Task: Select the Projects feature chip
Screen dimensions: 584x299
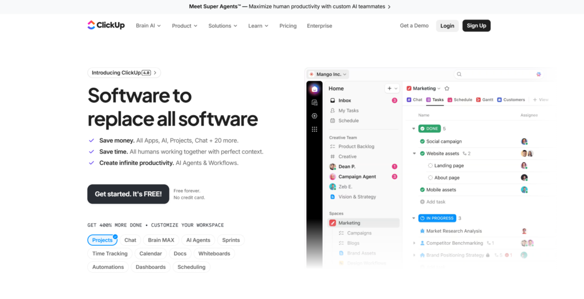Action: (103, 240)
